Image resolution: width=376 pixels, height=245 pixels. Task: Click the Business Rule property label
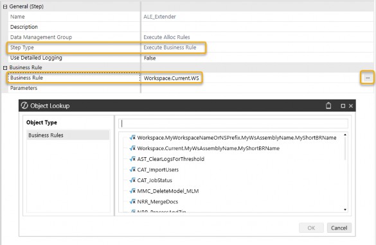coord(26,78)
